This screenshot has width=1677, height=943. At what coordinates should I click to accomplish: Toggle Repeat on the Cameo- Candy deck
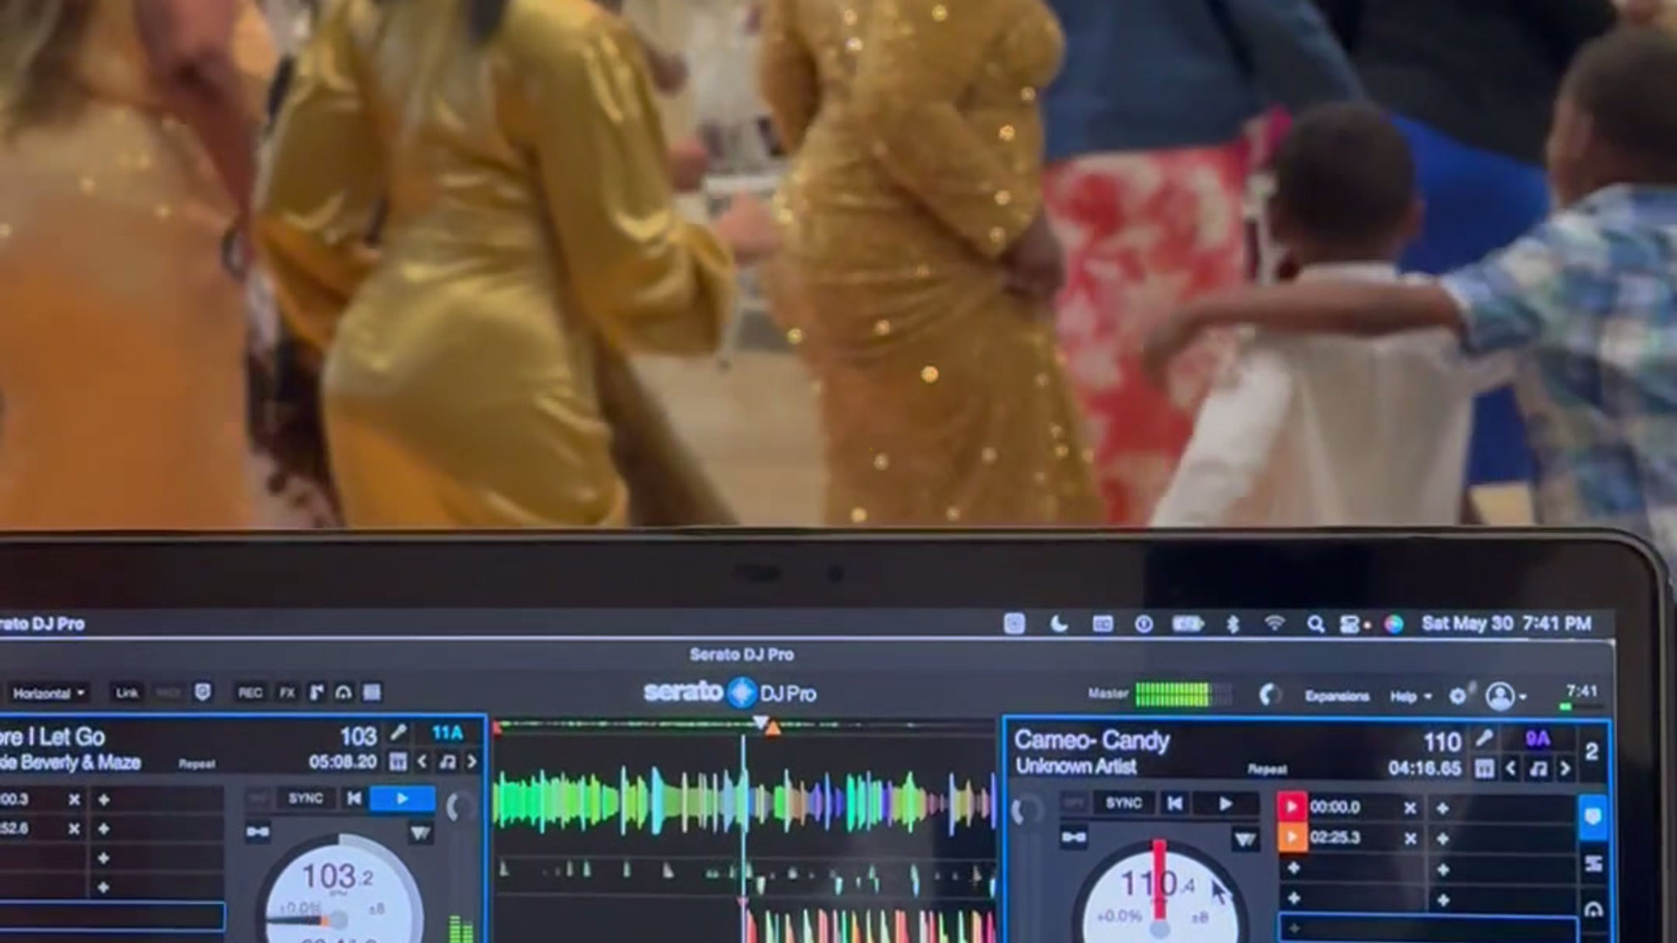[1267, 769]
